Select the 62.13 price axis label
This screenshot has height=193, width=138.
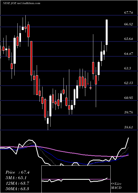click(129, 83)
